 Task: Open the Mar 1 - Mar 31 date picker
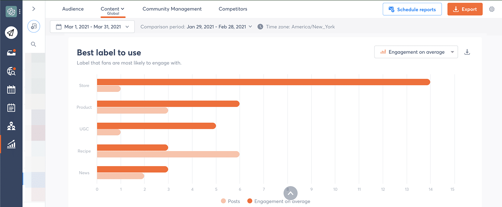tap(92, 27)
